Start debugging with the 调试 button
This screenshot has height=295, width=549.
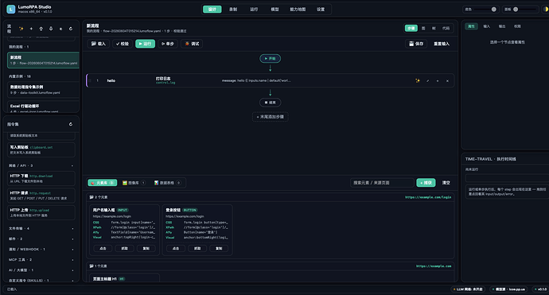[x=192, y=44]
